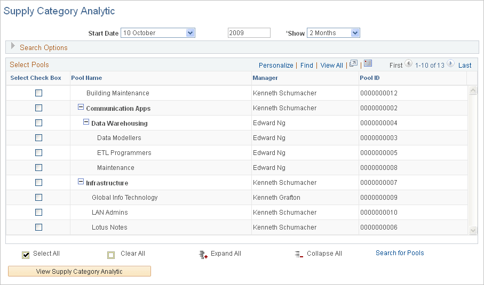Tick the Building Maintenance checkbox

coord(38,93)
